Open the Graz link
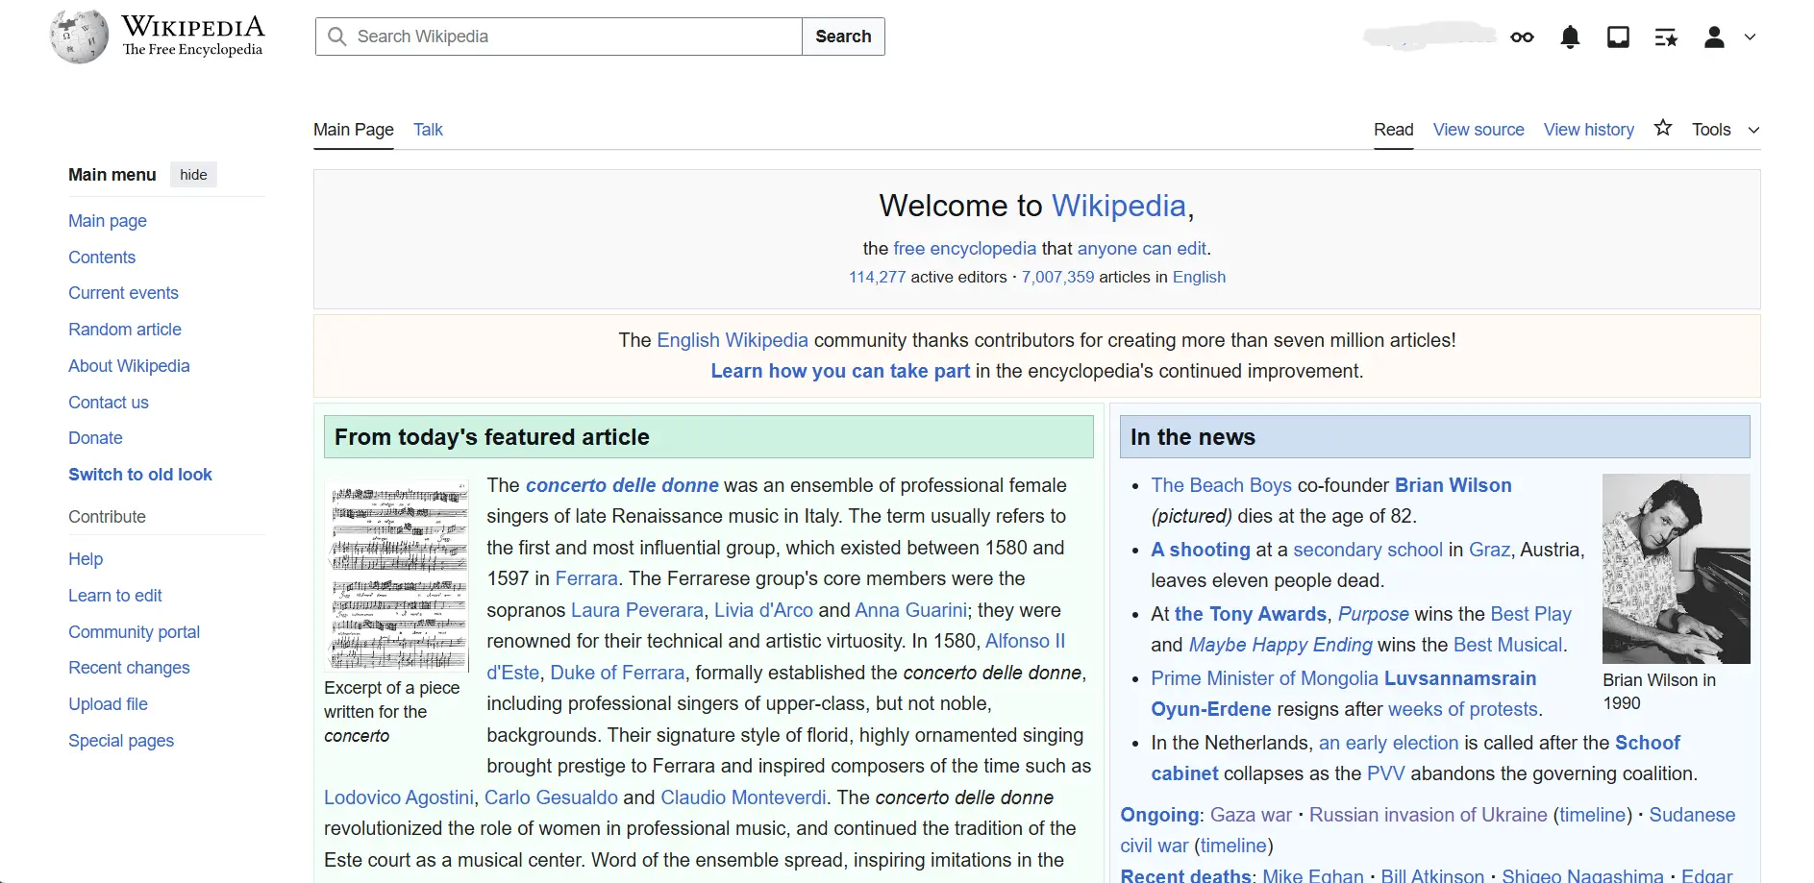The image size is (1814, 883). pos(1489,550)
